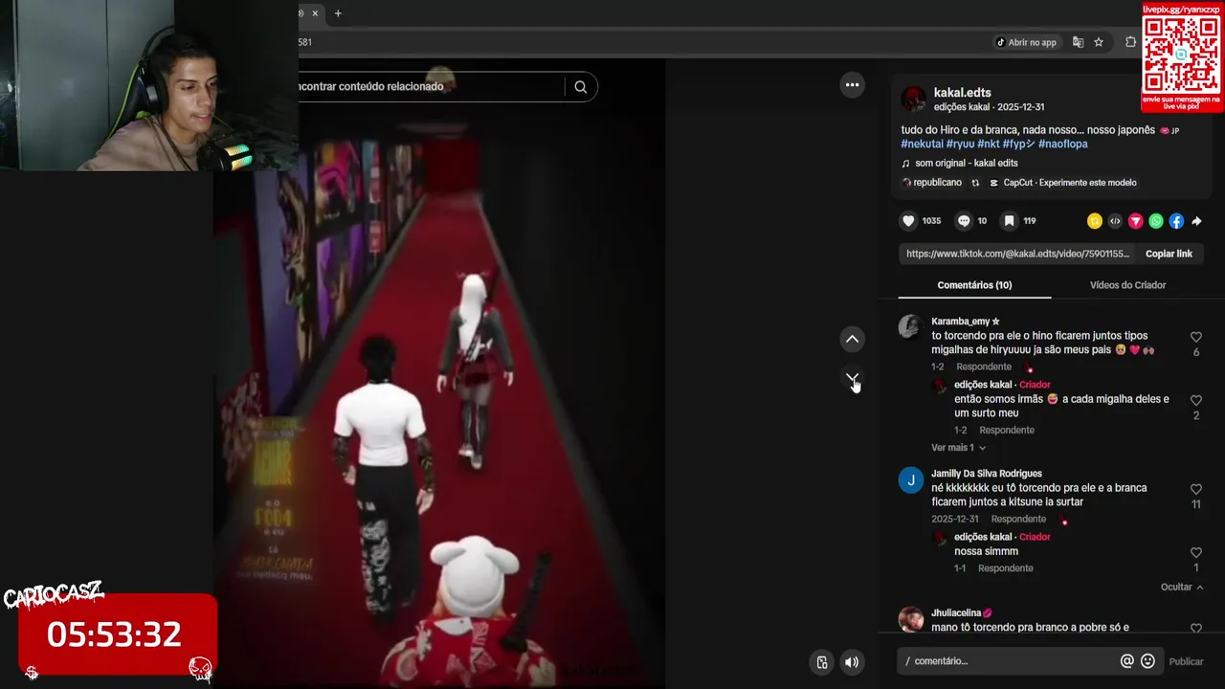This screenshot has height=689, width=1225.
Task: Send to friends with the pink send icon
Action: coord(1135,221)
